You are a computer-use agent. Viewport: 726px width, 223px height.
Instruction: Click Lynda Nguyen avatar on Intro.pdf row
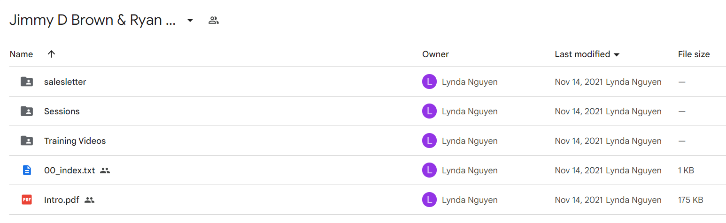429,200
